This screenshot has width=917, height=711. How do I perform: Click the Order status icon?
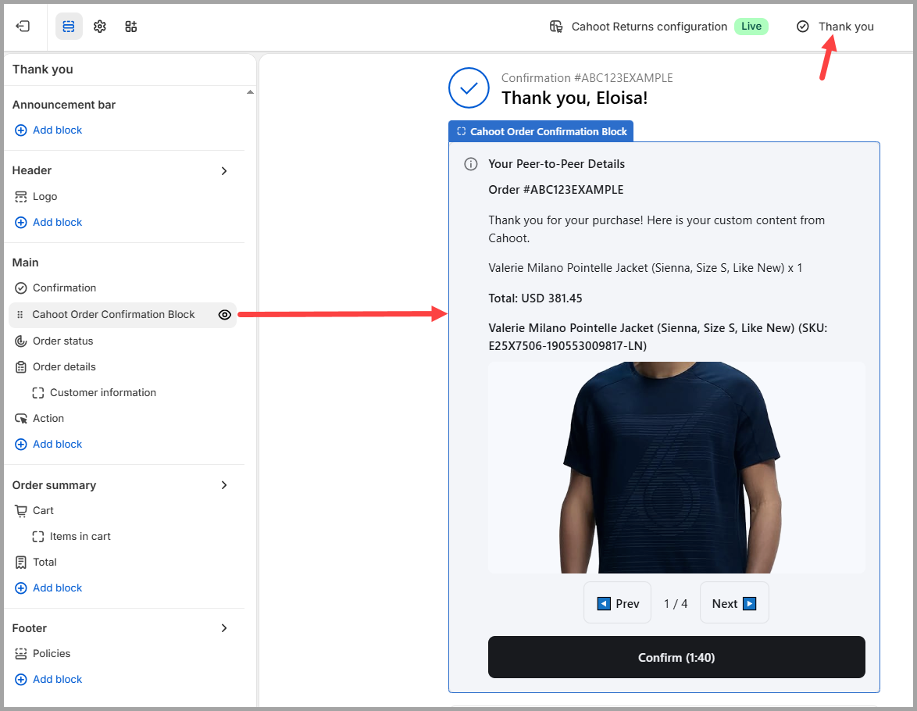click(x=21, y=341)
